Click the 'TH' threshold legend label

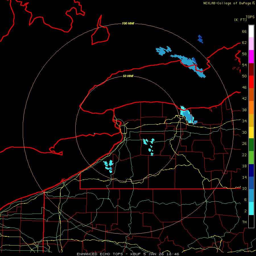tap(244, 222)
